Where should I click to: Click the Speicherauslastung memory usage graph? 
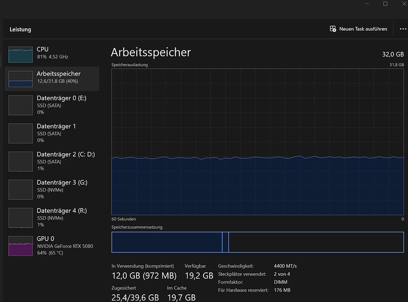[257, 141]
